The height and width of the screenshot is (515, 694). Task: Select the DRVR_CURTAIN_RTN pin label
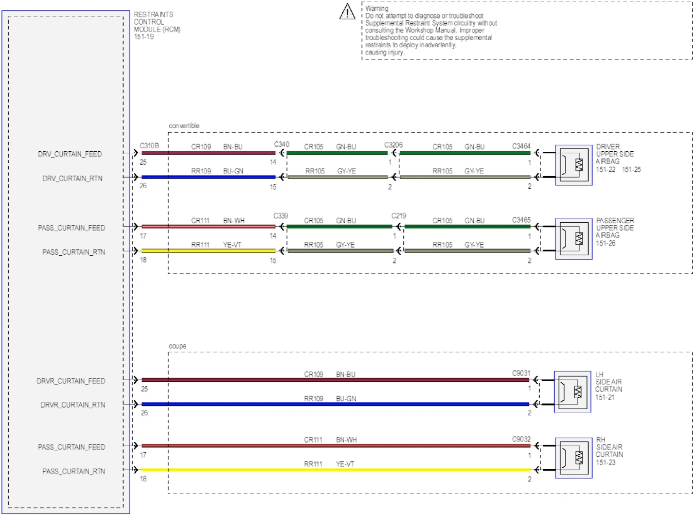coord(73,405)
